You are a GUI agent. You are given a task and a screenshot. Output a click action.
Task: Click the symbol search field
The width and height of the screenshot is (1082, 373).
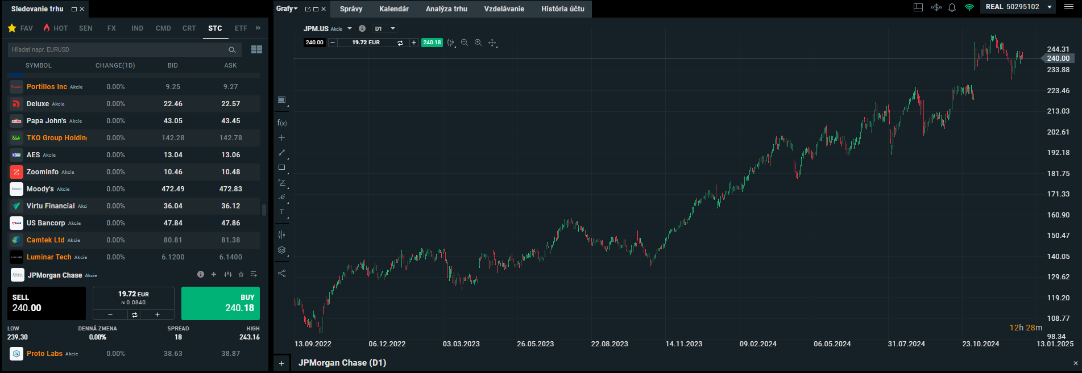tap(118, 50)
